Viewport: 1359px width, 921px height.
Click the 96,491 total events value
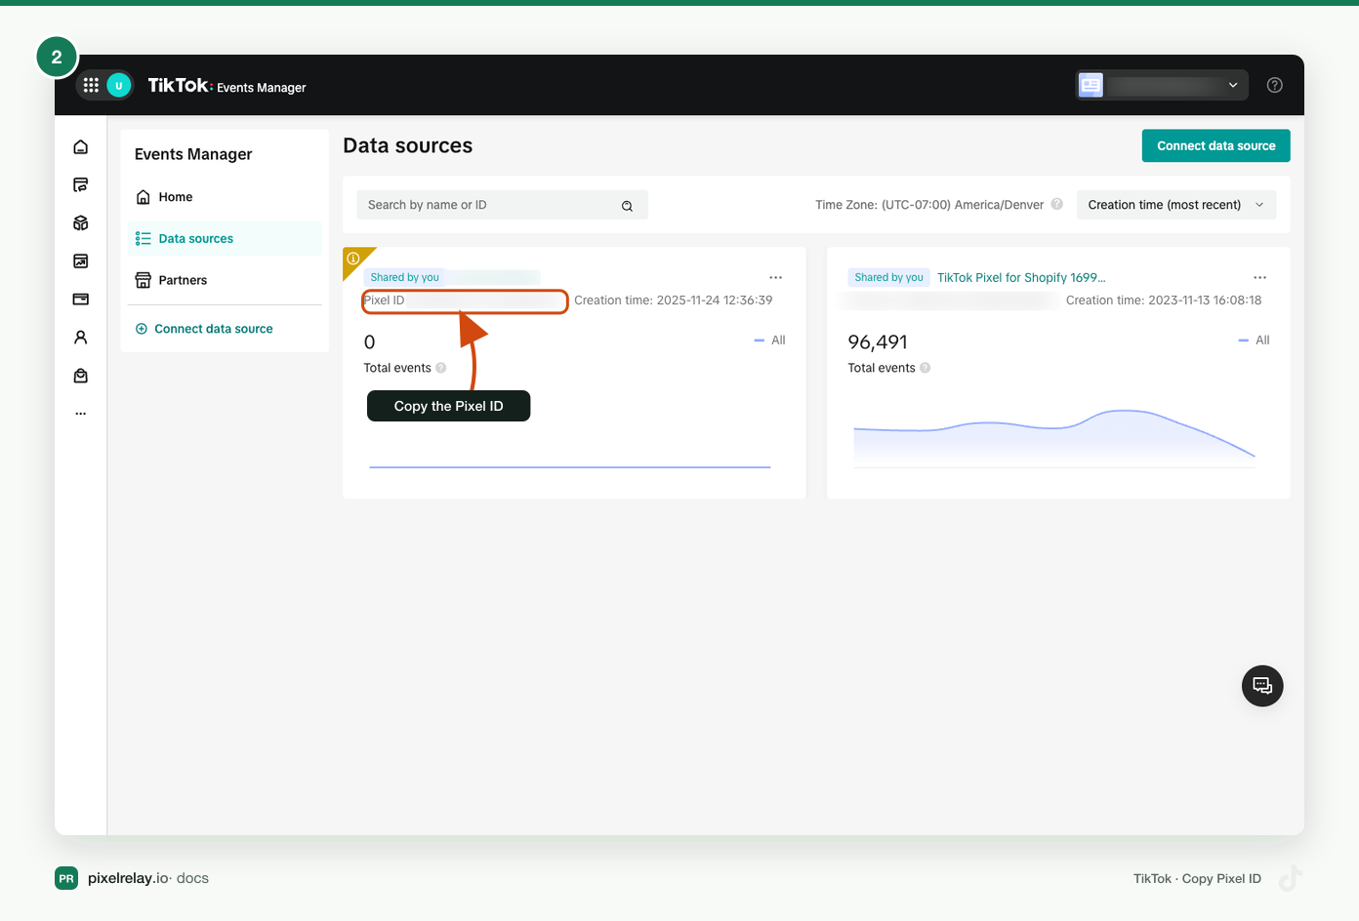[x=878, y=342]
